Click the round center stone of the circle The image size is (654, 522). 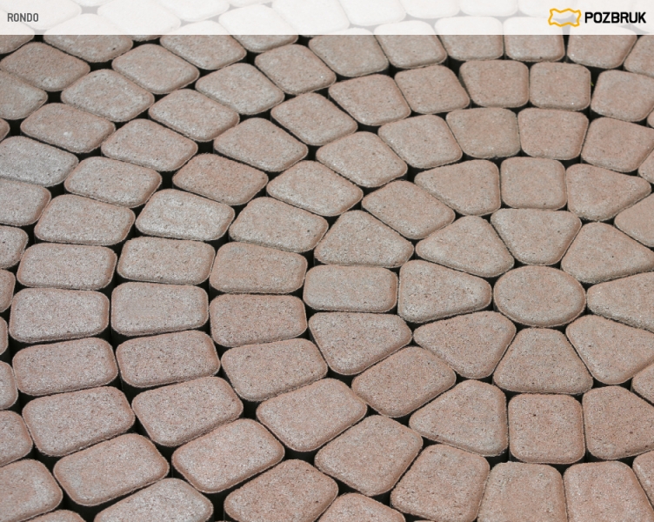click(x=539, y=296)
